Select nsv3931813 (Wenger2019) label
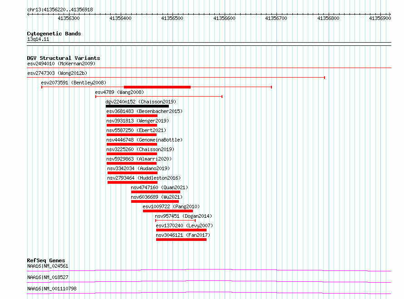Image resolution: width=404 pixels, height=299 pixels. tap(138, 121)
